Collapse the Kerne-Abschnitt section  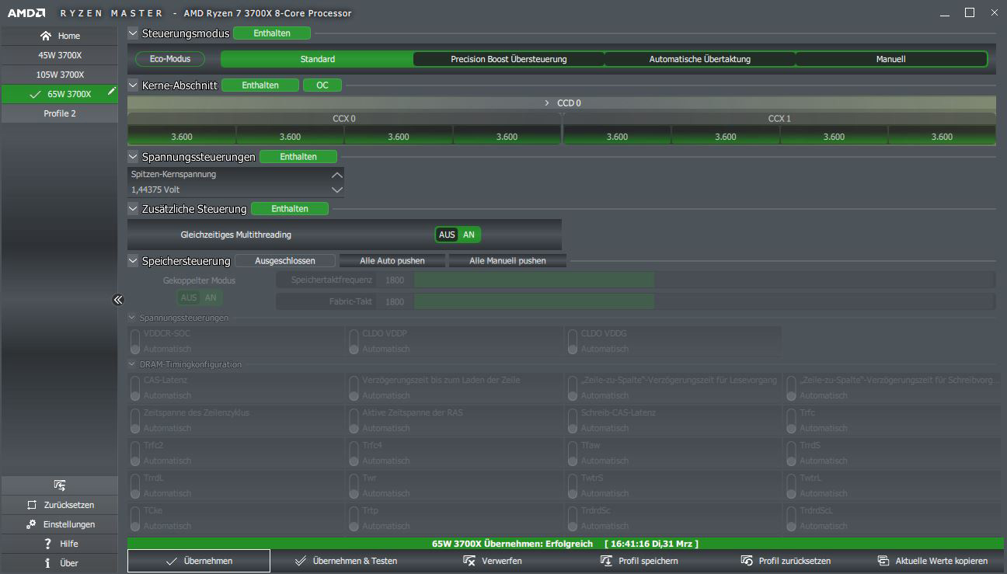coord(133,85)
